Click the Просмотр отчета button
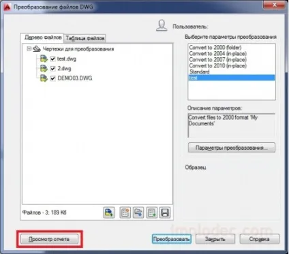Screen dimensions: 289x254 pyautogui.click(x=49, y=239)
